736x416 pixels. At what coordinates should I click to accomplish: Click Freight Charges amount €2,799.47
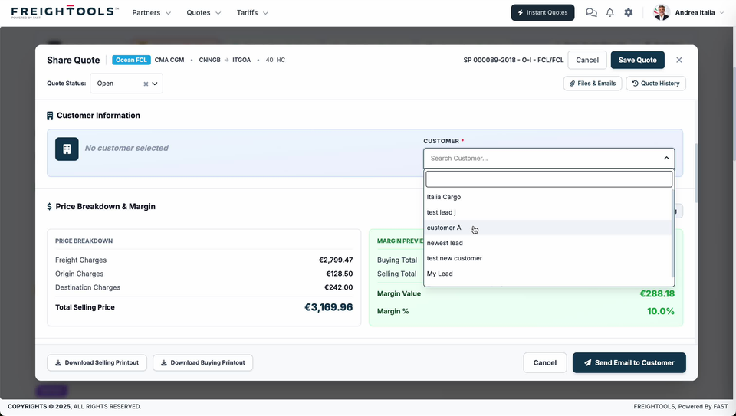click(x=336, y=260)
